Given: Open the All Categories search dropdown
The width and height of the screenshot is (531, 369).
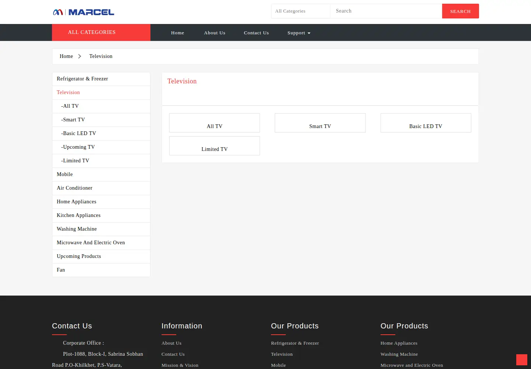Looking at the screenshot, I should (x=301, y=11).
